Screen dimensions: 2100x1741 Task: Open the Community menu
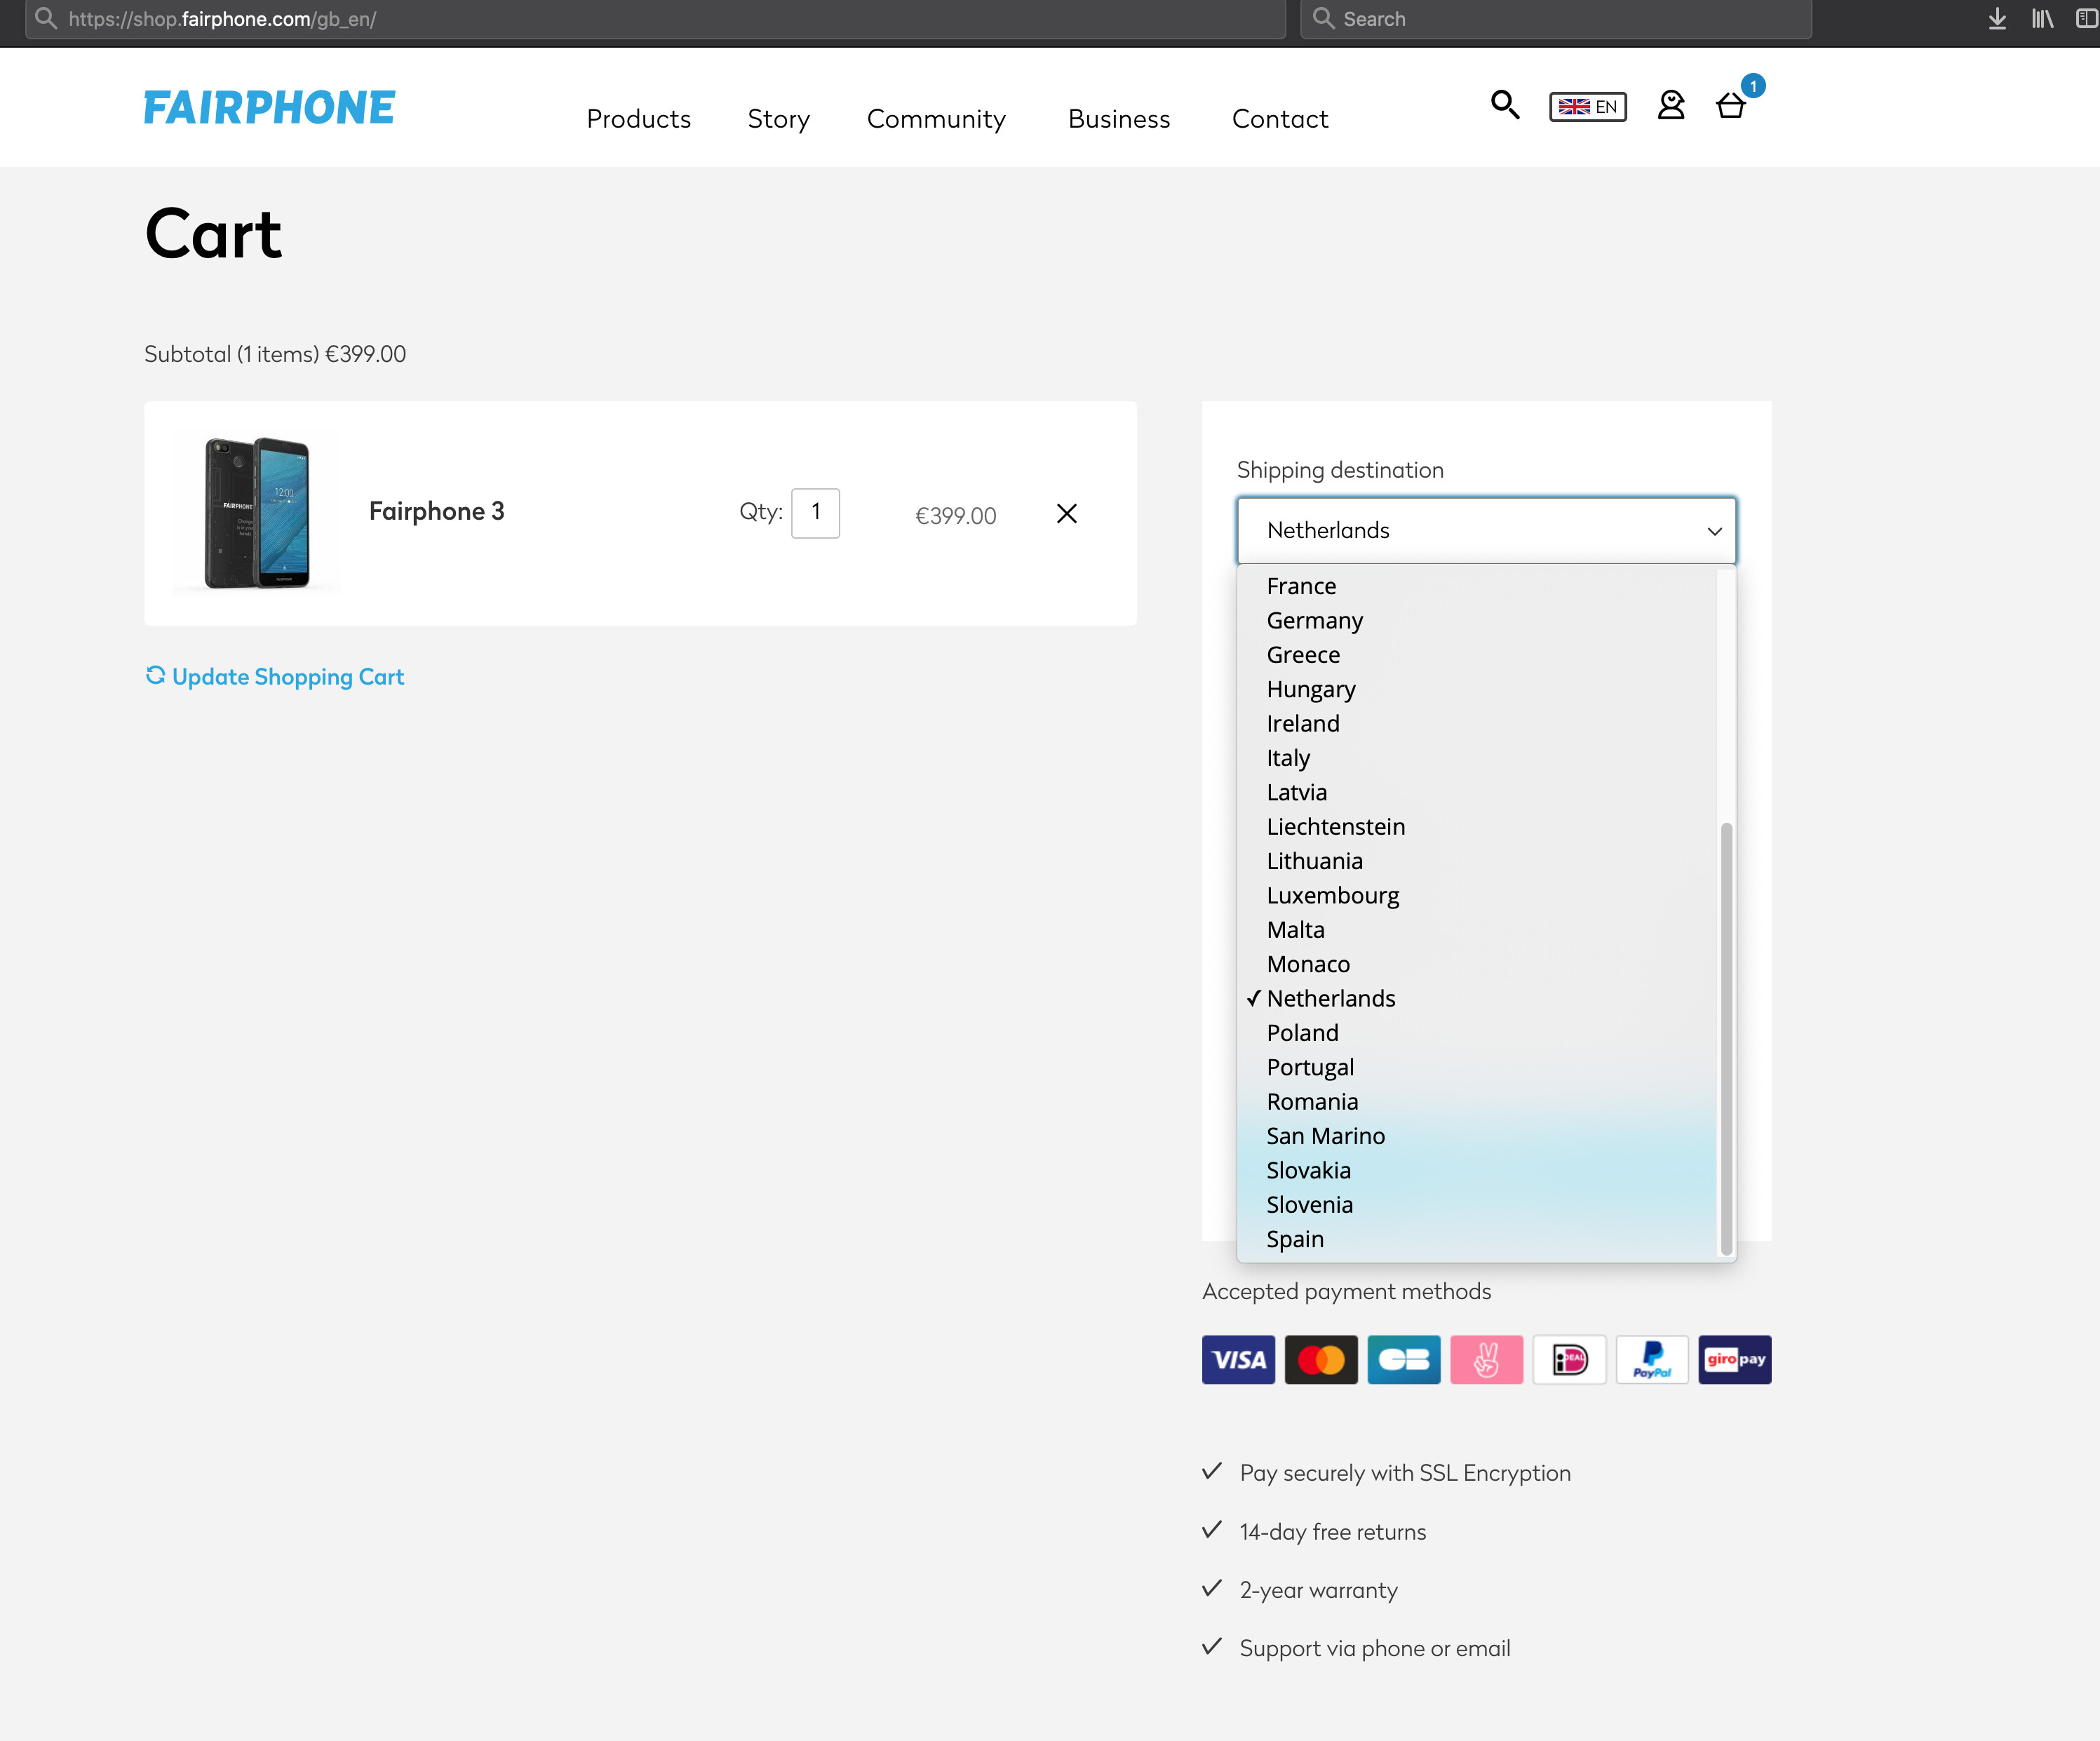(x=936, y=119)
